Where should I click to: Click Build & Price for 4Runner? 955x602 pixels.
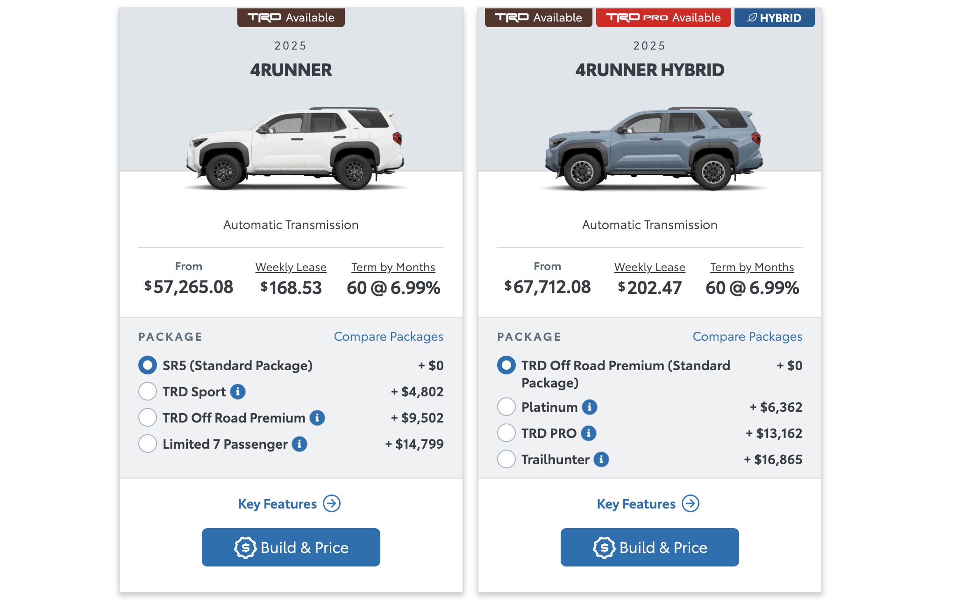(x=291, y=547)
